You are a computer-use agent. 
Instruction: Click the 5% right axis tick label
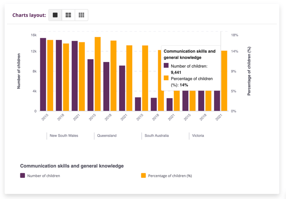(234, 91)
